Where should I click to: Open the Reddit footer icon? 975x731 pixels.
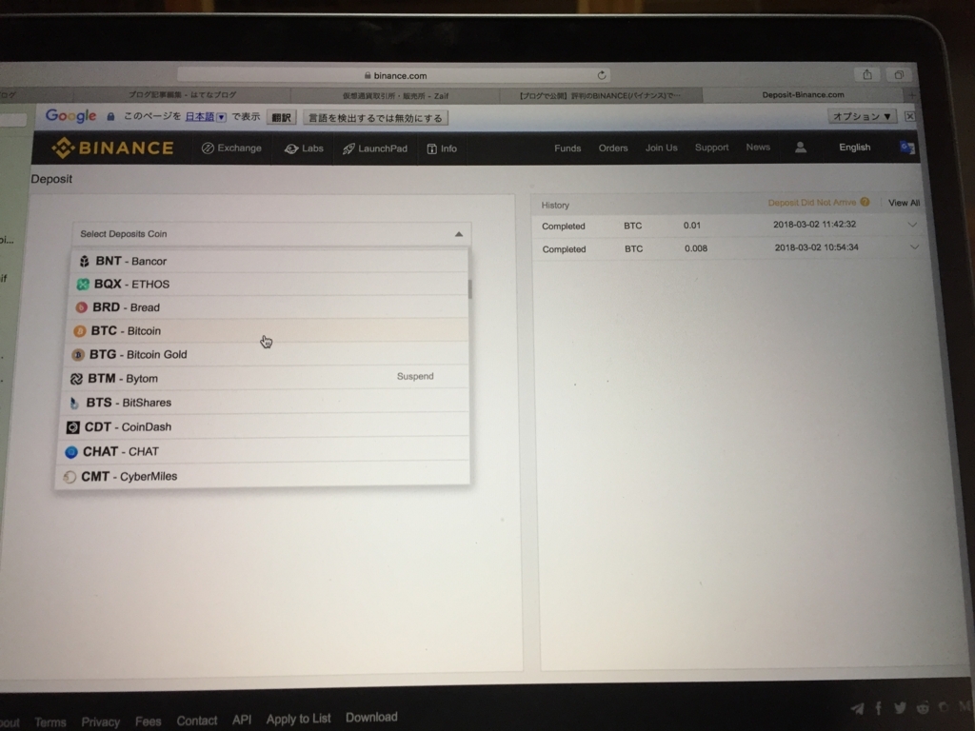[923, 707]
